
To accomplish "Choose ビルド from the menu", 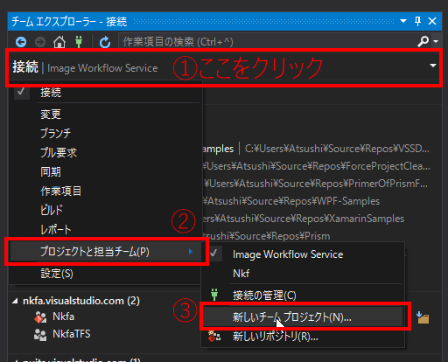I will tap(105, 210).
